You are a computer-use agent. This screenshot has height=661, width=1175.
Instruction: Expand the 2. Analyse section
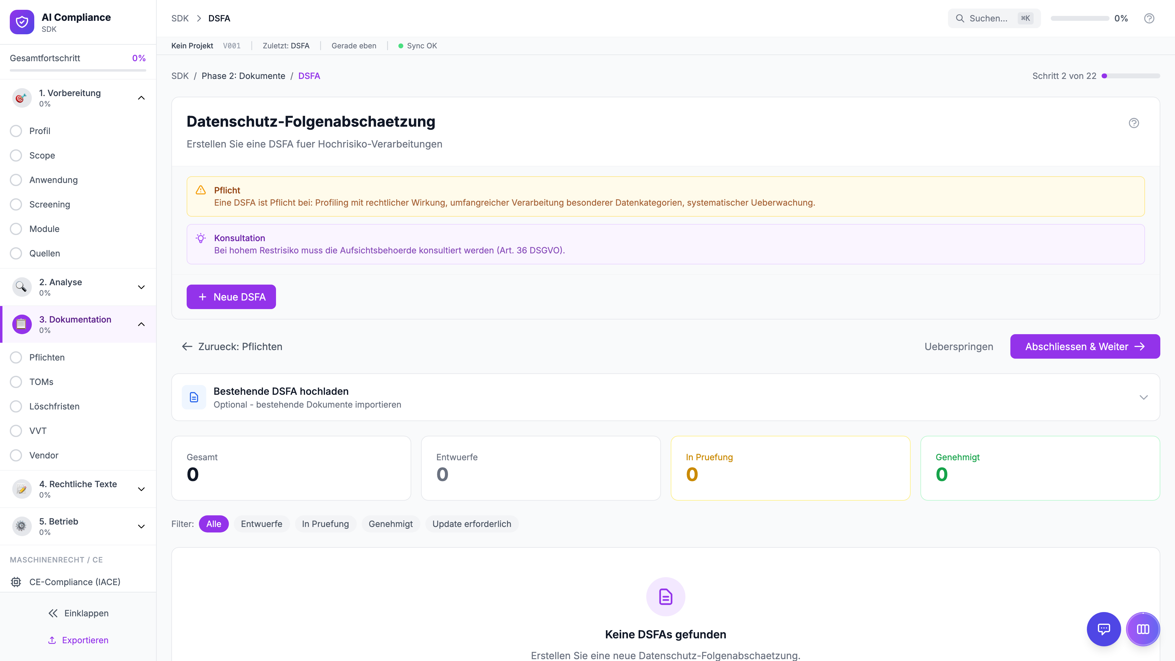click(x=141, y=287)
